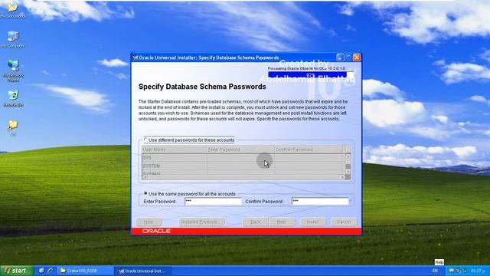Click accounts table scroll left arrow
Viewport: 490px width, 276px height.
(x=145, y=177)
